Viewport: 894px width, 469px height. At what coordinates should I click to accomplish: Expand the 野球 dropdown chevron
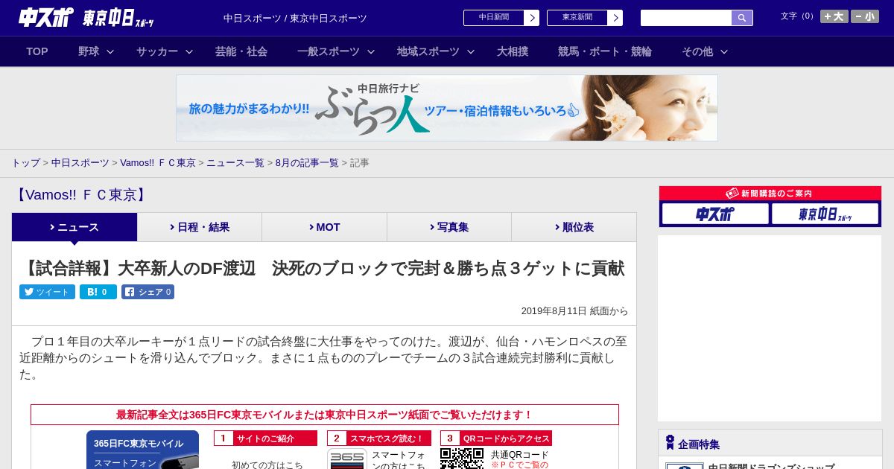(x=110, y=52)
